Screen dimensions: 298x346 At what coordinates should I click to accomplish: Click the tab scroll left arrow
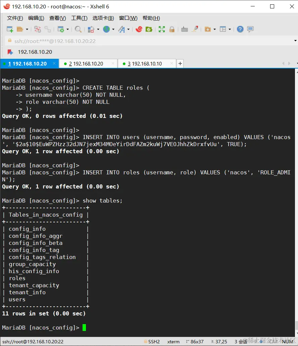click(x=283, y=63)
